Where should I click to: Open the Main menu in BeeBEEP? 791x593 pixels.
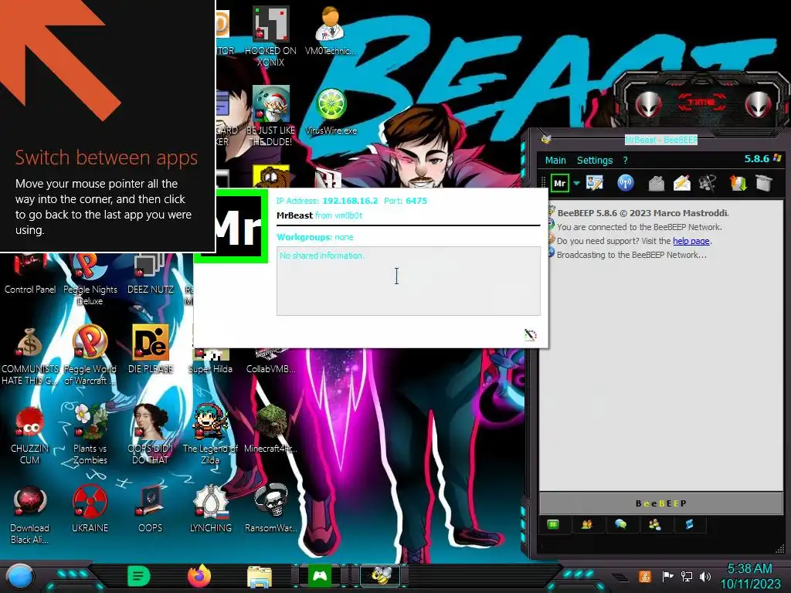555,161
